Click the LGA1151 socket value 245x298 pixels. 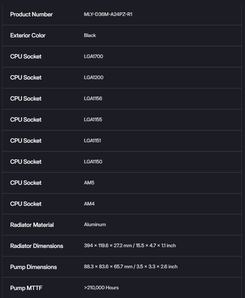click(92, 140)
